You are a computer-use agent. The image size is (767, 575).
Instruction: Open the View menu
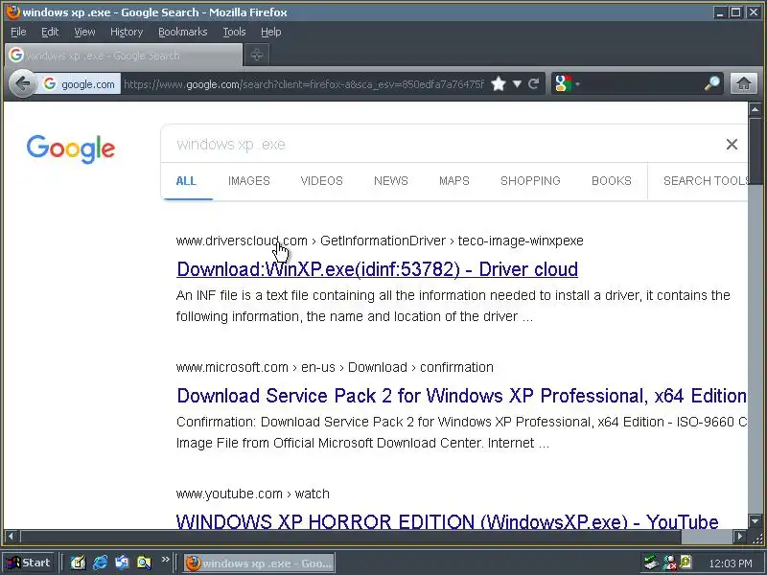point(84,32)
